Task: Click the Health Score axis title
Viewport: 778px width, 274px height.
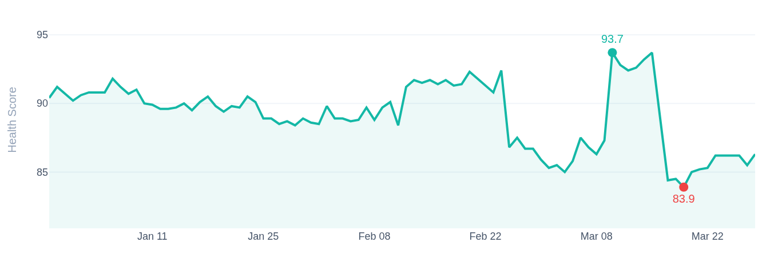Action: pos(12,120)
